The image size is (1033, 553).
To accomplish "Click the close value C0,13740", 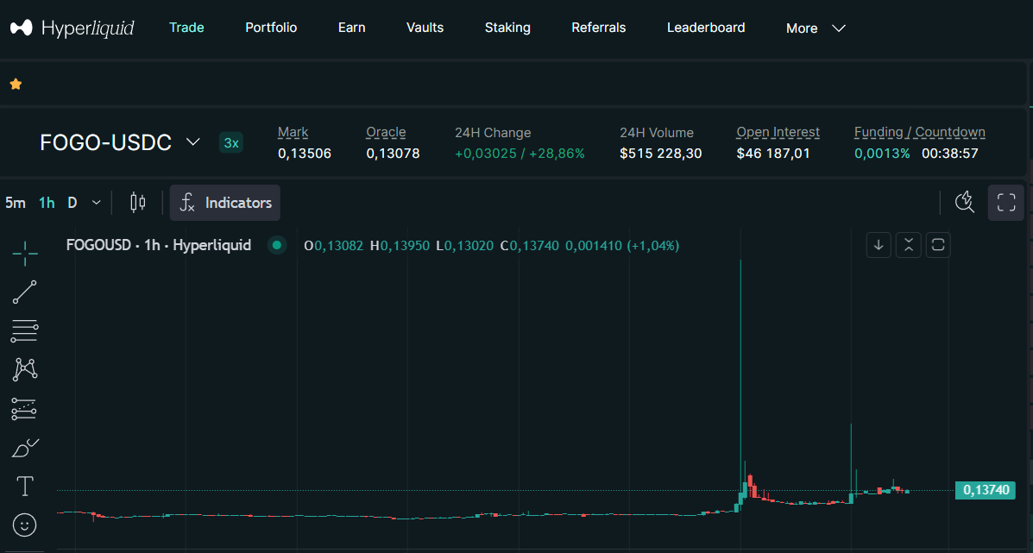I will point(530,246).
